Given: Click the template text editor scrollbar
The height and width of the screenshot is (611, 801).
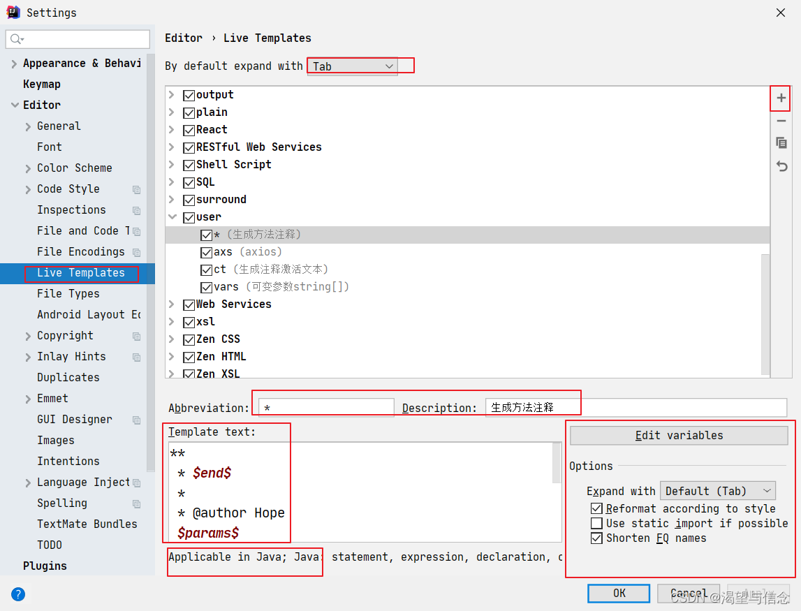Looking at the screenshot, I should (557, 463).
